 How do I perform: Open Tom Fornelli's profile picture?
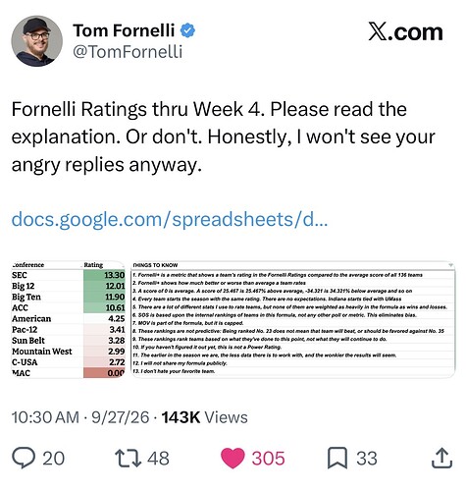pyautogui.click(x=36, y=41)
